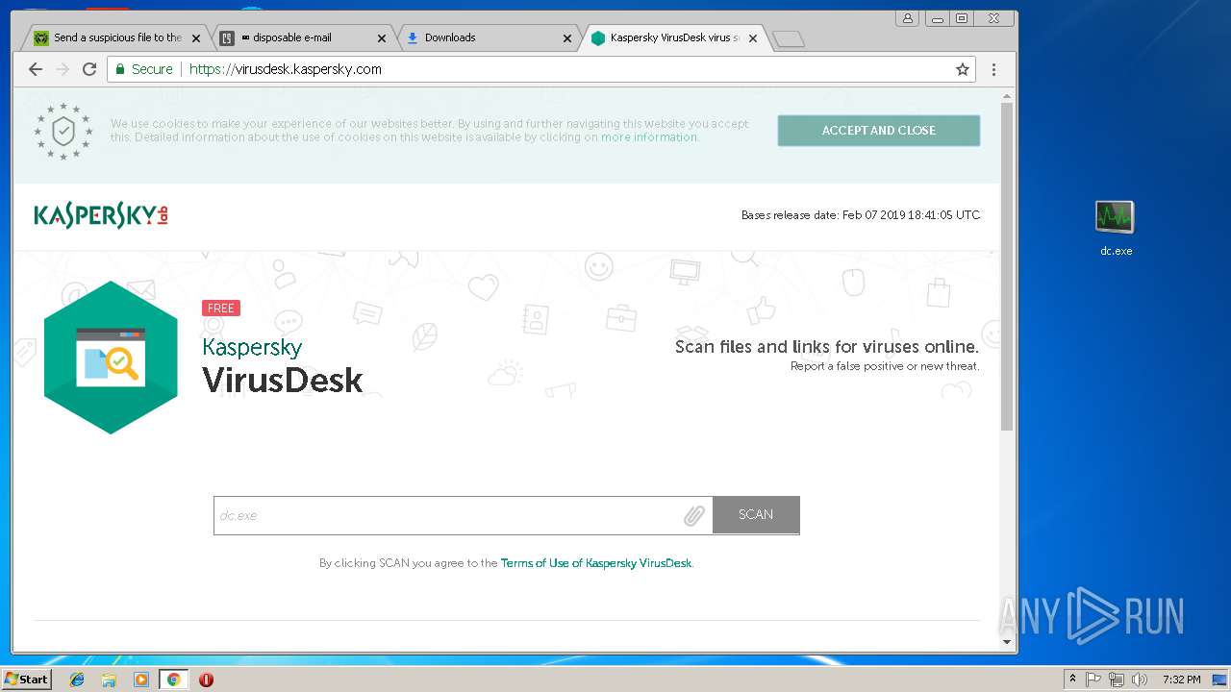This screenshot has height=692, width=1231.
Task: Click 'Report a false positive or new threat' text
Action: 885,366
